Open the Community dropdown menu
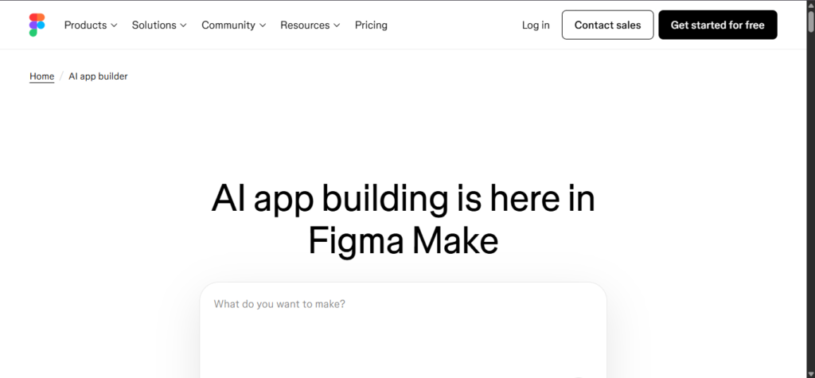Screen dimensions: 815x378 tap(234, 25)
